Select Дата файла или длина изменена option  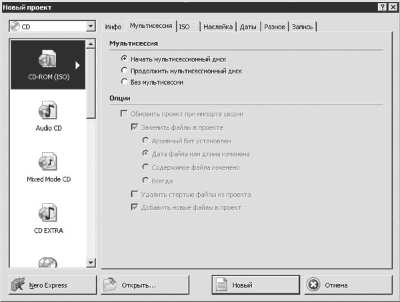[145, 153]
